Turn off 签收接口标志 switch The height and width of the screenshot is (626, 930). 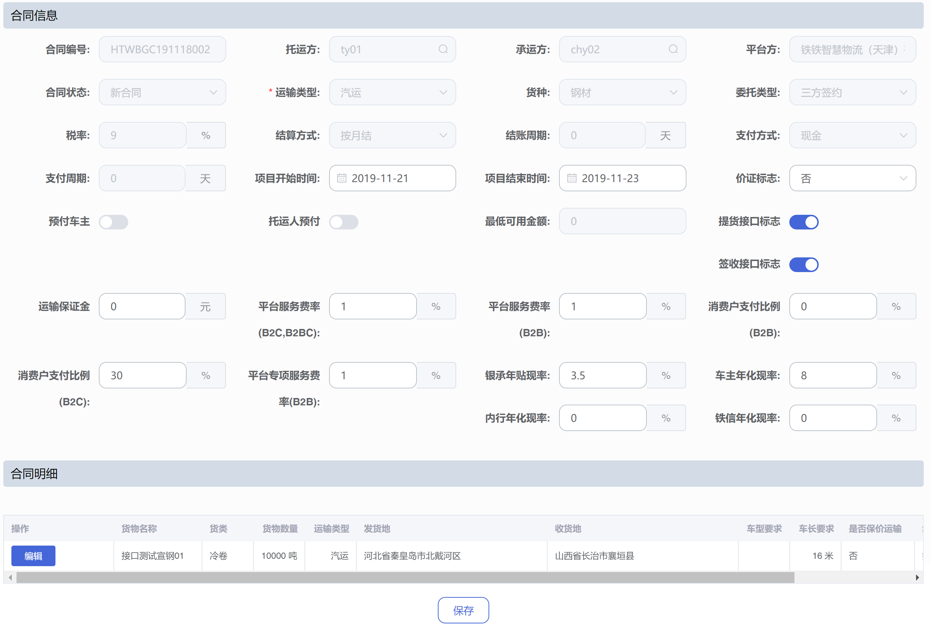(803, 264)
